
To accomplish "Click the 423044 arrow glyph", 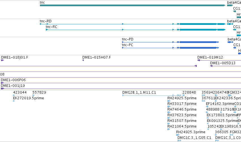I will click(x=14, y=95).
